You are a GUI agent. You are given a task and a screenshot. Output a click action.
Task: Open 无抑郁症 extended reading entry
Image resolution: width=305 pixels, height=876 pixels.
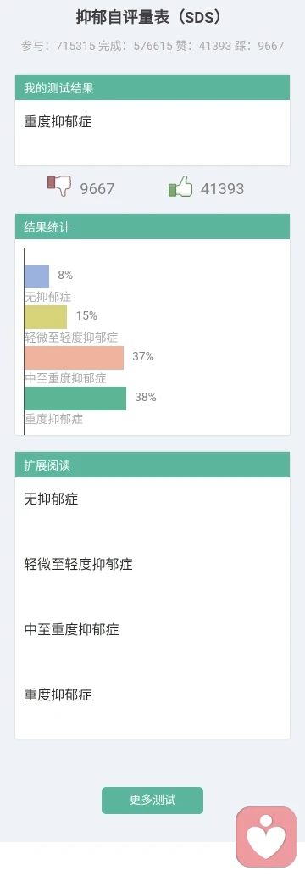point(51,499)
